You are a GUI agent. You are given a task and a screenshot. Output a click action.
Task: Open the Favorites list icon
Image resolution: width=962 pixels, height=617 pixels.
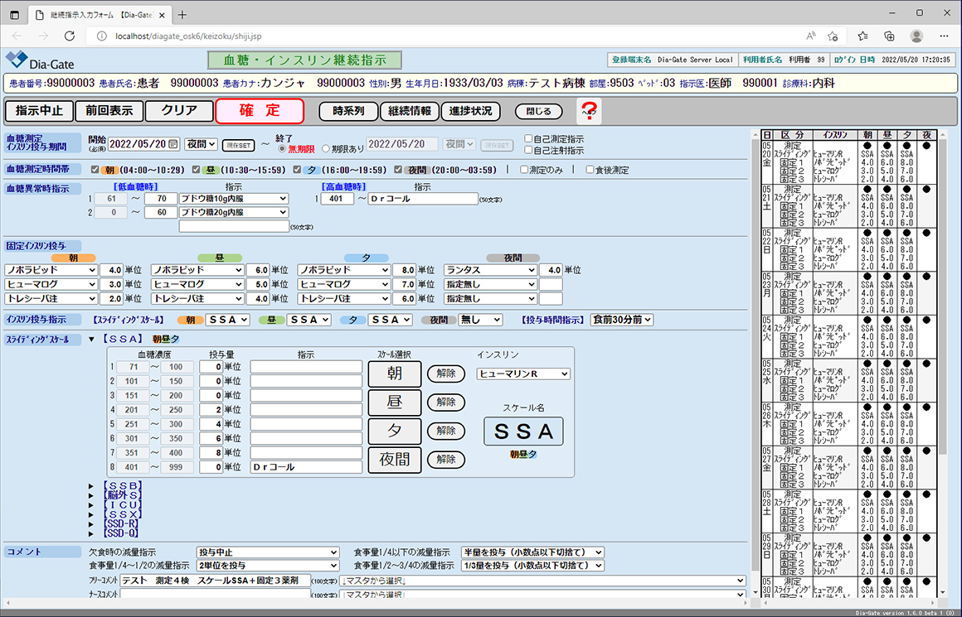tap(862, 36)
